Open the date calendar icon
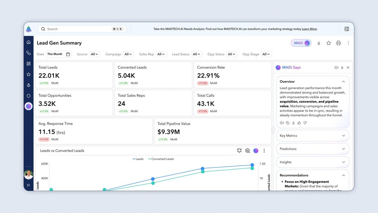 (68, 54)
